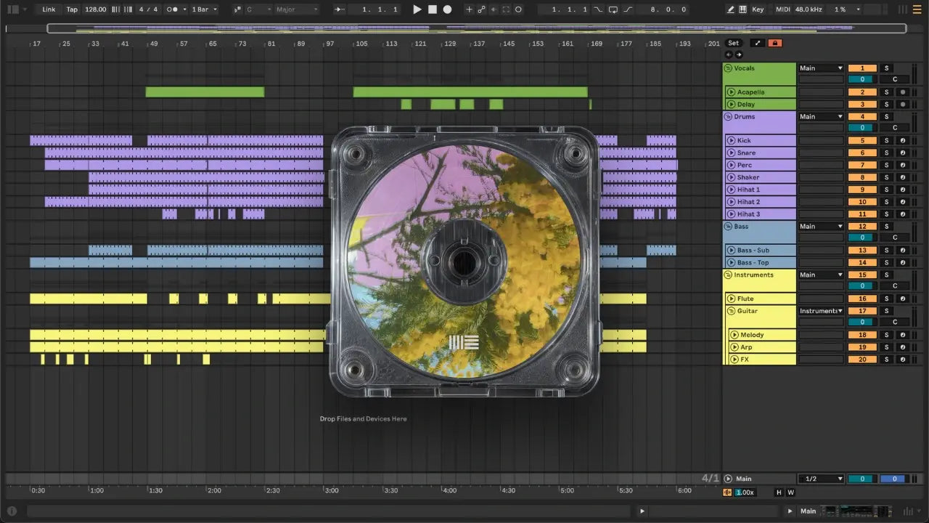Arm the Arrangement Record button
The image size is (929, 523).
[447, 9]
